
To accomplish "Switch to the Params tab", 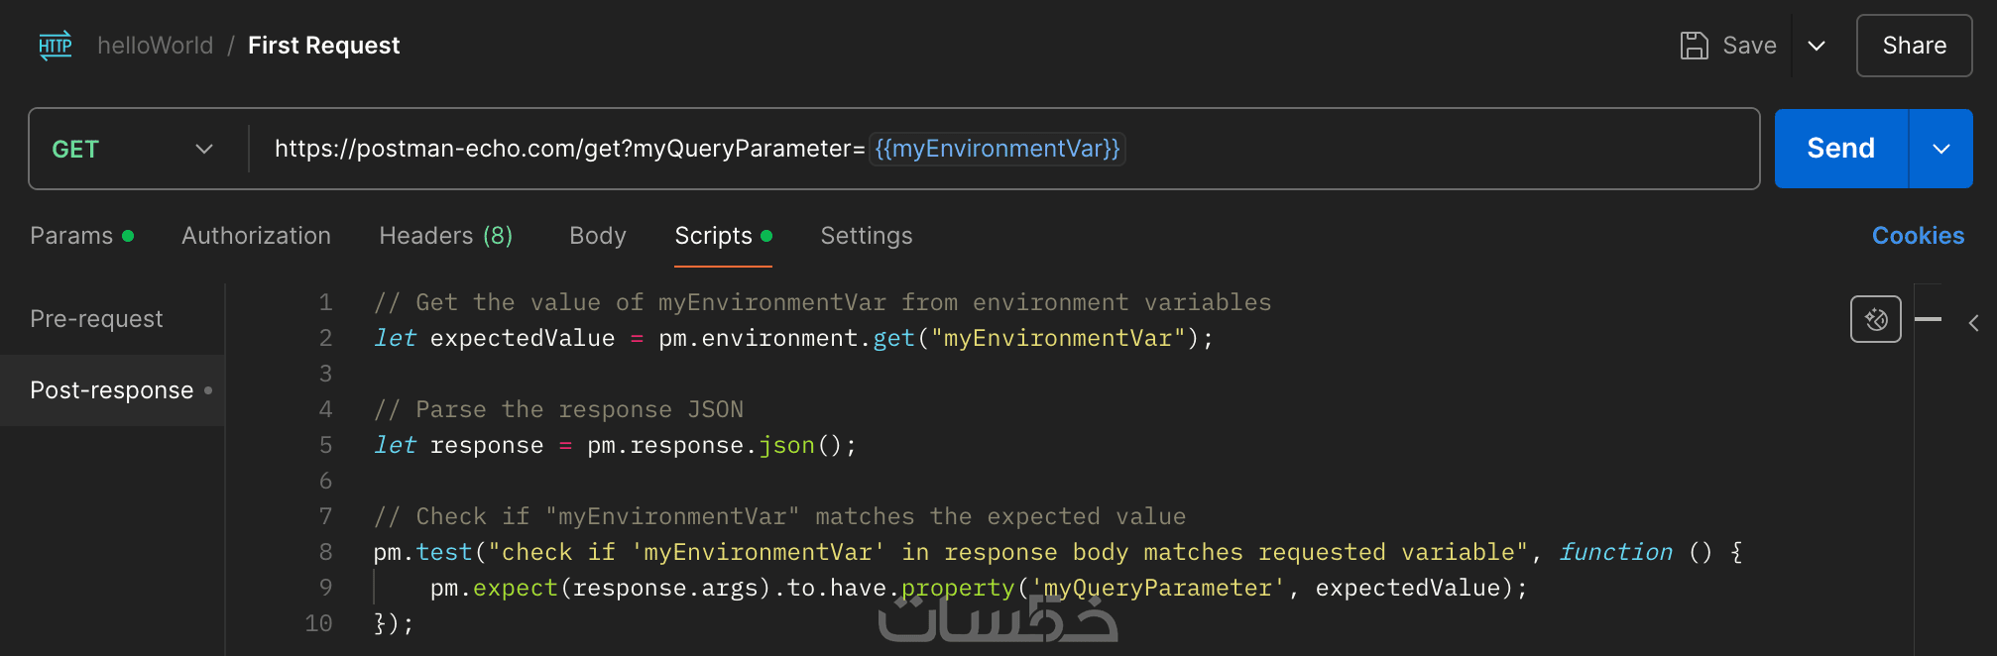I will 71,236.
